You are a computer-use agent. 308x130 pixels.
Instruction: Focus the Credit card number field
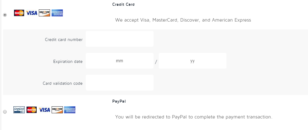pos(119,39)
